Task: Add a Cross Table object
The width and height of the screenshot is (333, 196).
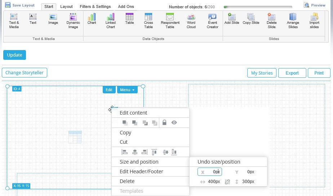Action: tap(148, 21)
